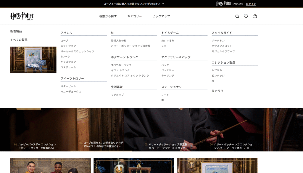Image resolution: width=303 pixels, height=173 pixels.
Task: Open the トイ＆ゲーム heading
Action: (x=170, y=33)
